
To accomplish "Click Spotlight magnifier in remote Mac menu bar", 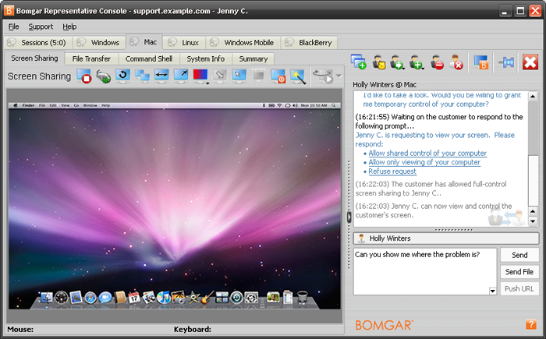I will 334,105.
